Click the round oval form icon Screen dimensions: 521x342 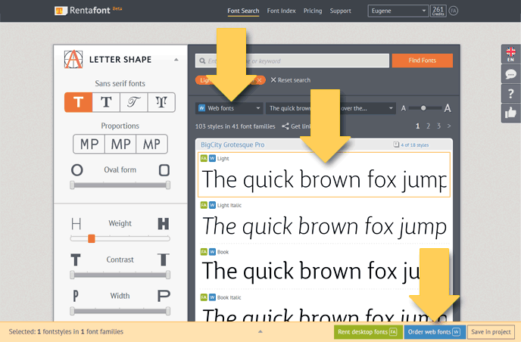pyautogui.click(x=77, y=170)
